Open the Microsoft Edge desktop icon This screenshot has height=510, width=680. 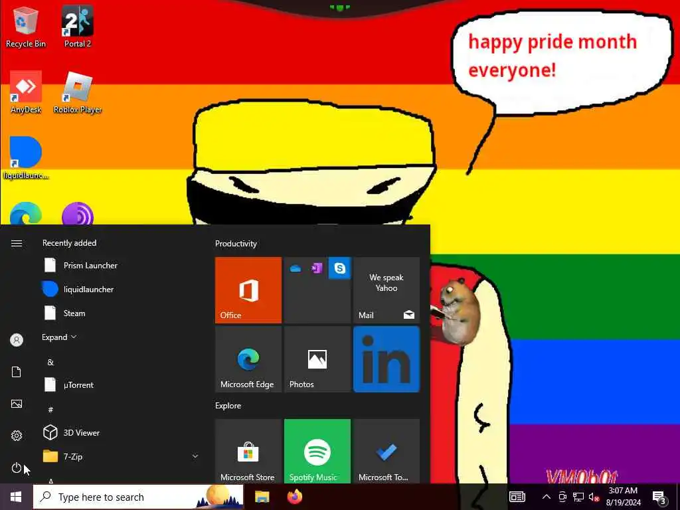point(26,214)
